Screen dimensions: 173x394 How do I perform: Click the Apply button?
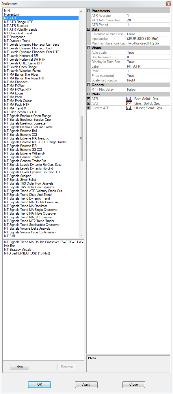pyautogui.click(x=86, y=384)
